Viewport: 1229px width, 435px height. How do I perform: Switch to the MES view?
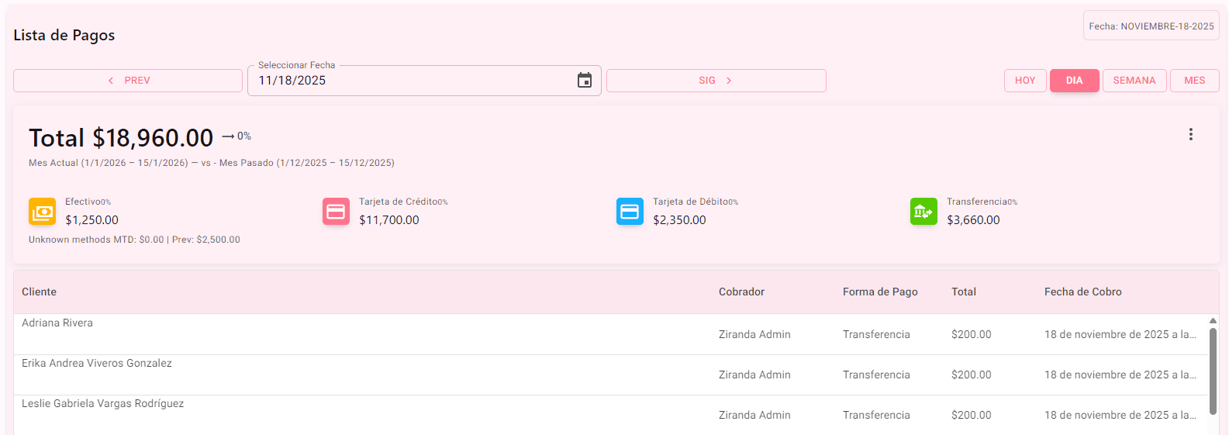[1194, 81]
